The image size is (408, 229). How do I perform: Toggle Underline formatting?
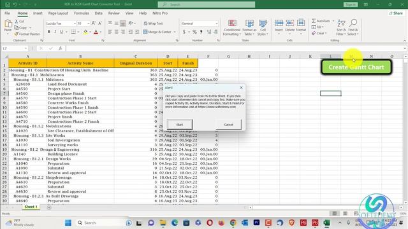(x=61, y=32)
